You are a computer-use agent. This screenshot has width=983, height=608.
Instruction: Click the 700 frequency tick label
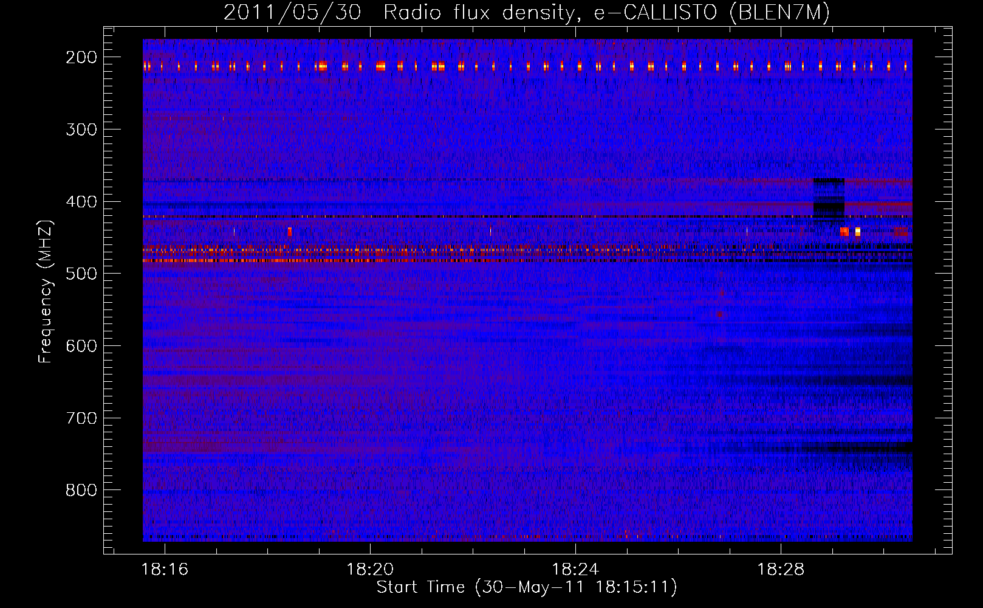[x=81, y=418]
